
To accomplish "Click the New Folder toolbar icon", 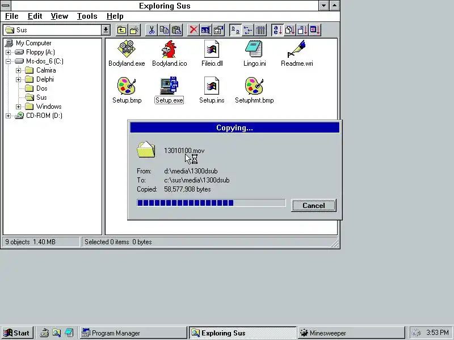I will click(x=134, y=30).
